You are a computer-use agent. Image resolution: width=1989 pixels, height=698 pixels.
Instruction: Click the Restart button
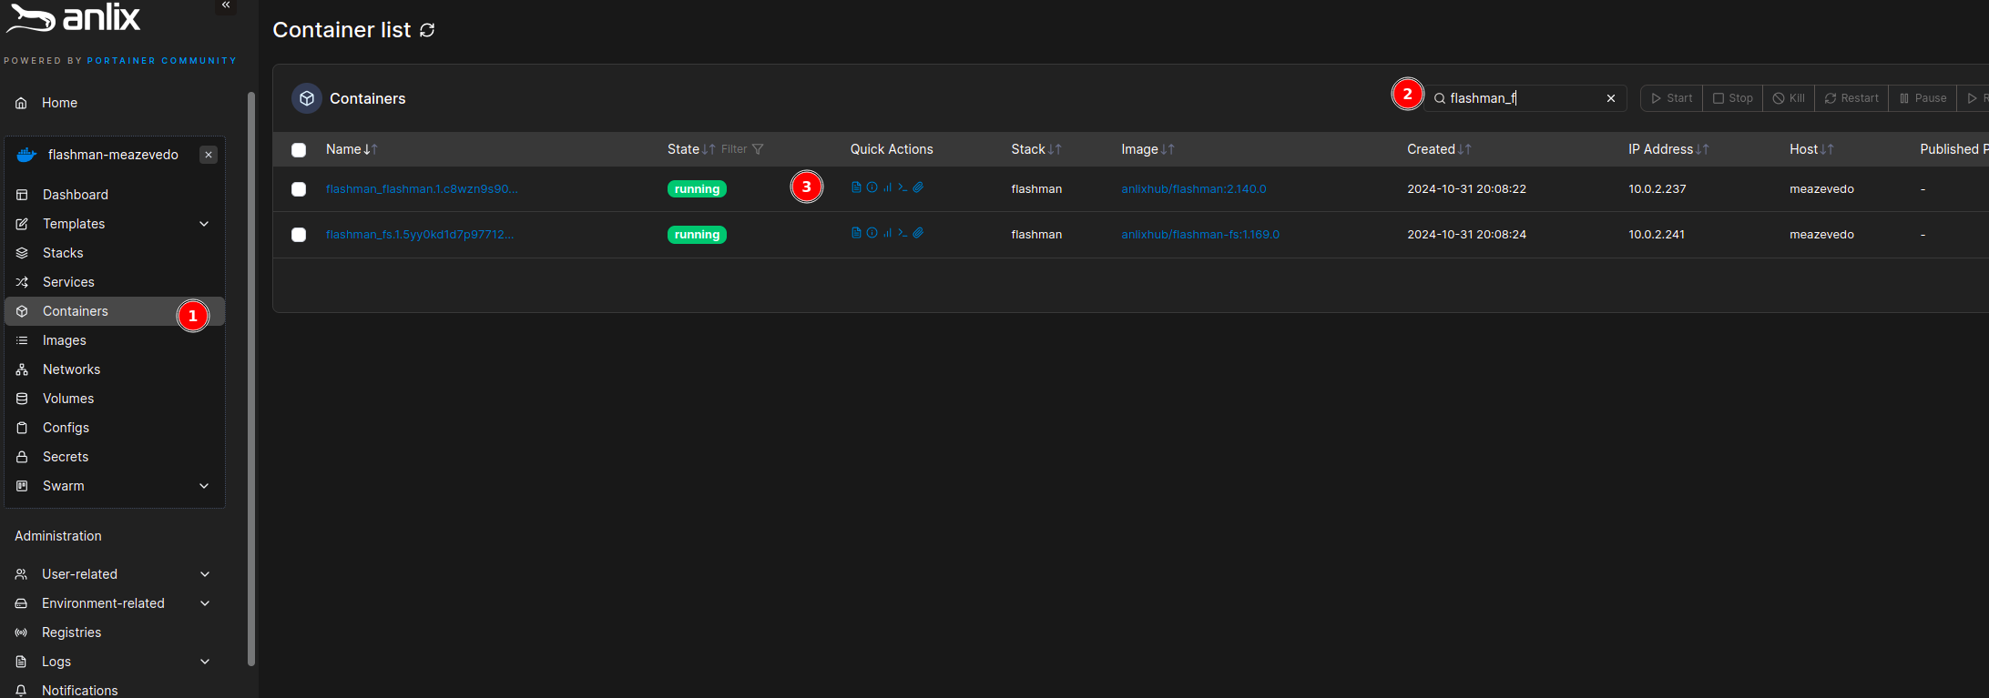pos(1851,98)
